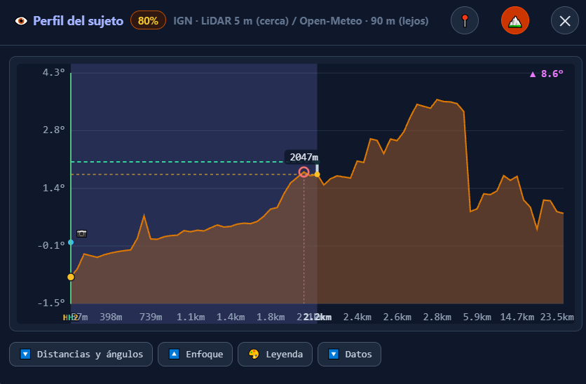Image resolution: width=586 pixels, height=384 pixels.
Task: Click the 398m distance label
Action: click(x=111, y=317)
